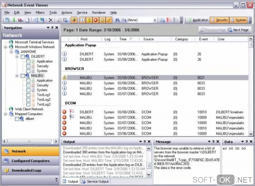Select the MALIBU BROWSER 8021 warning row
Image resolution: width=255 pixels, height=186 pixels.
(x=155, y=78)
